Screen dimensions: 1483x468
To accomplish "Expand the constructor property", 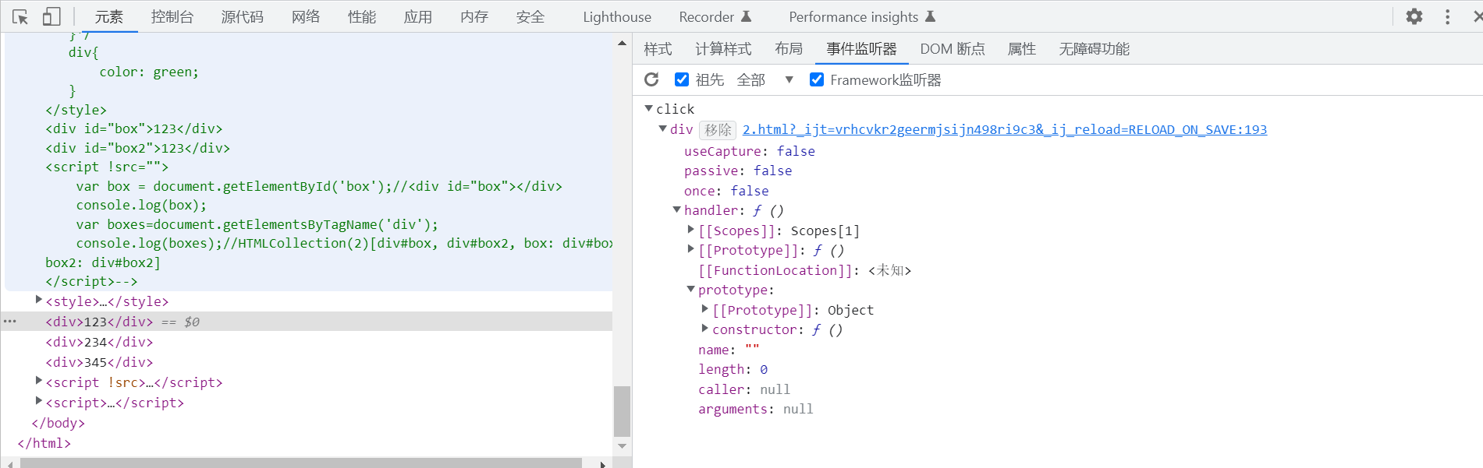I will click(x=704, y=329).
